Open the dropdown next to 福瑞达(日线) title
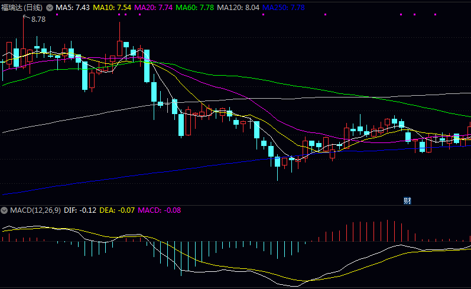This screenshot has height=289, width=471. point(50,8)
